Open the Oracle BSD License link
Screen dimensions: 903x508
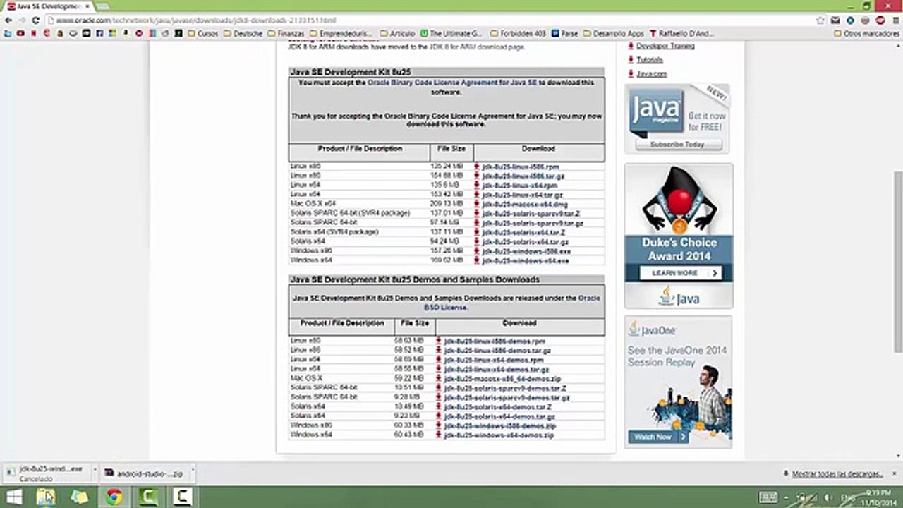tap(511, 303)
